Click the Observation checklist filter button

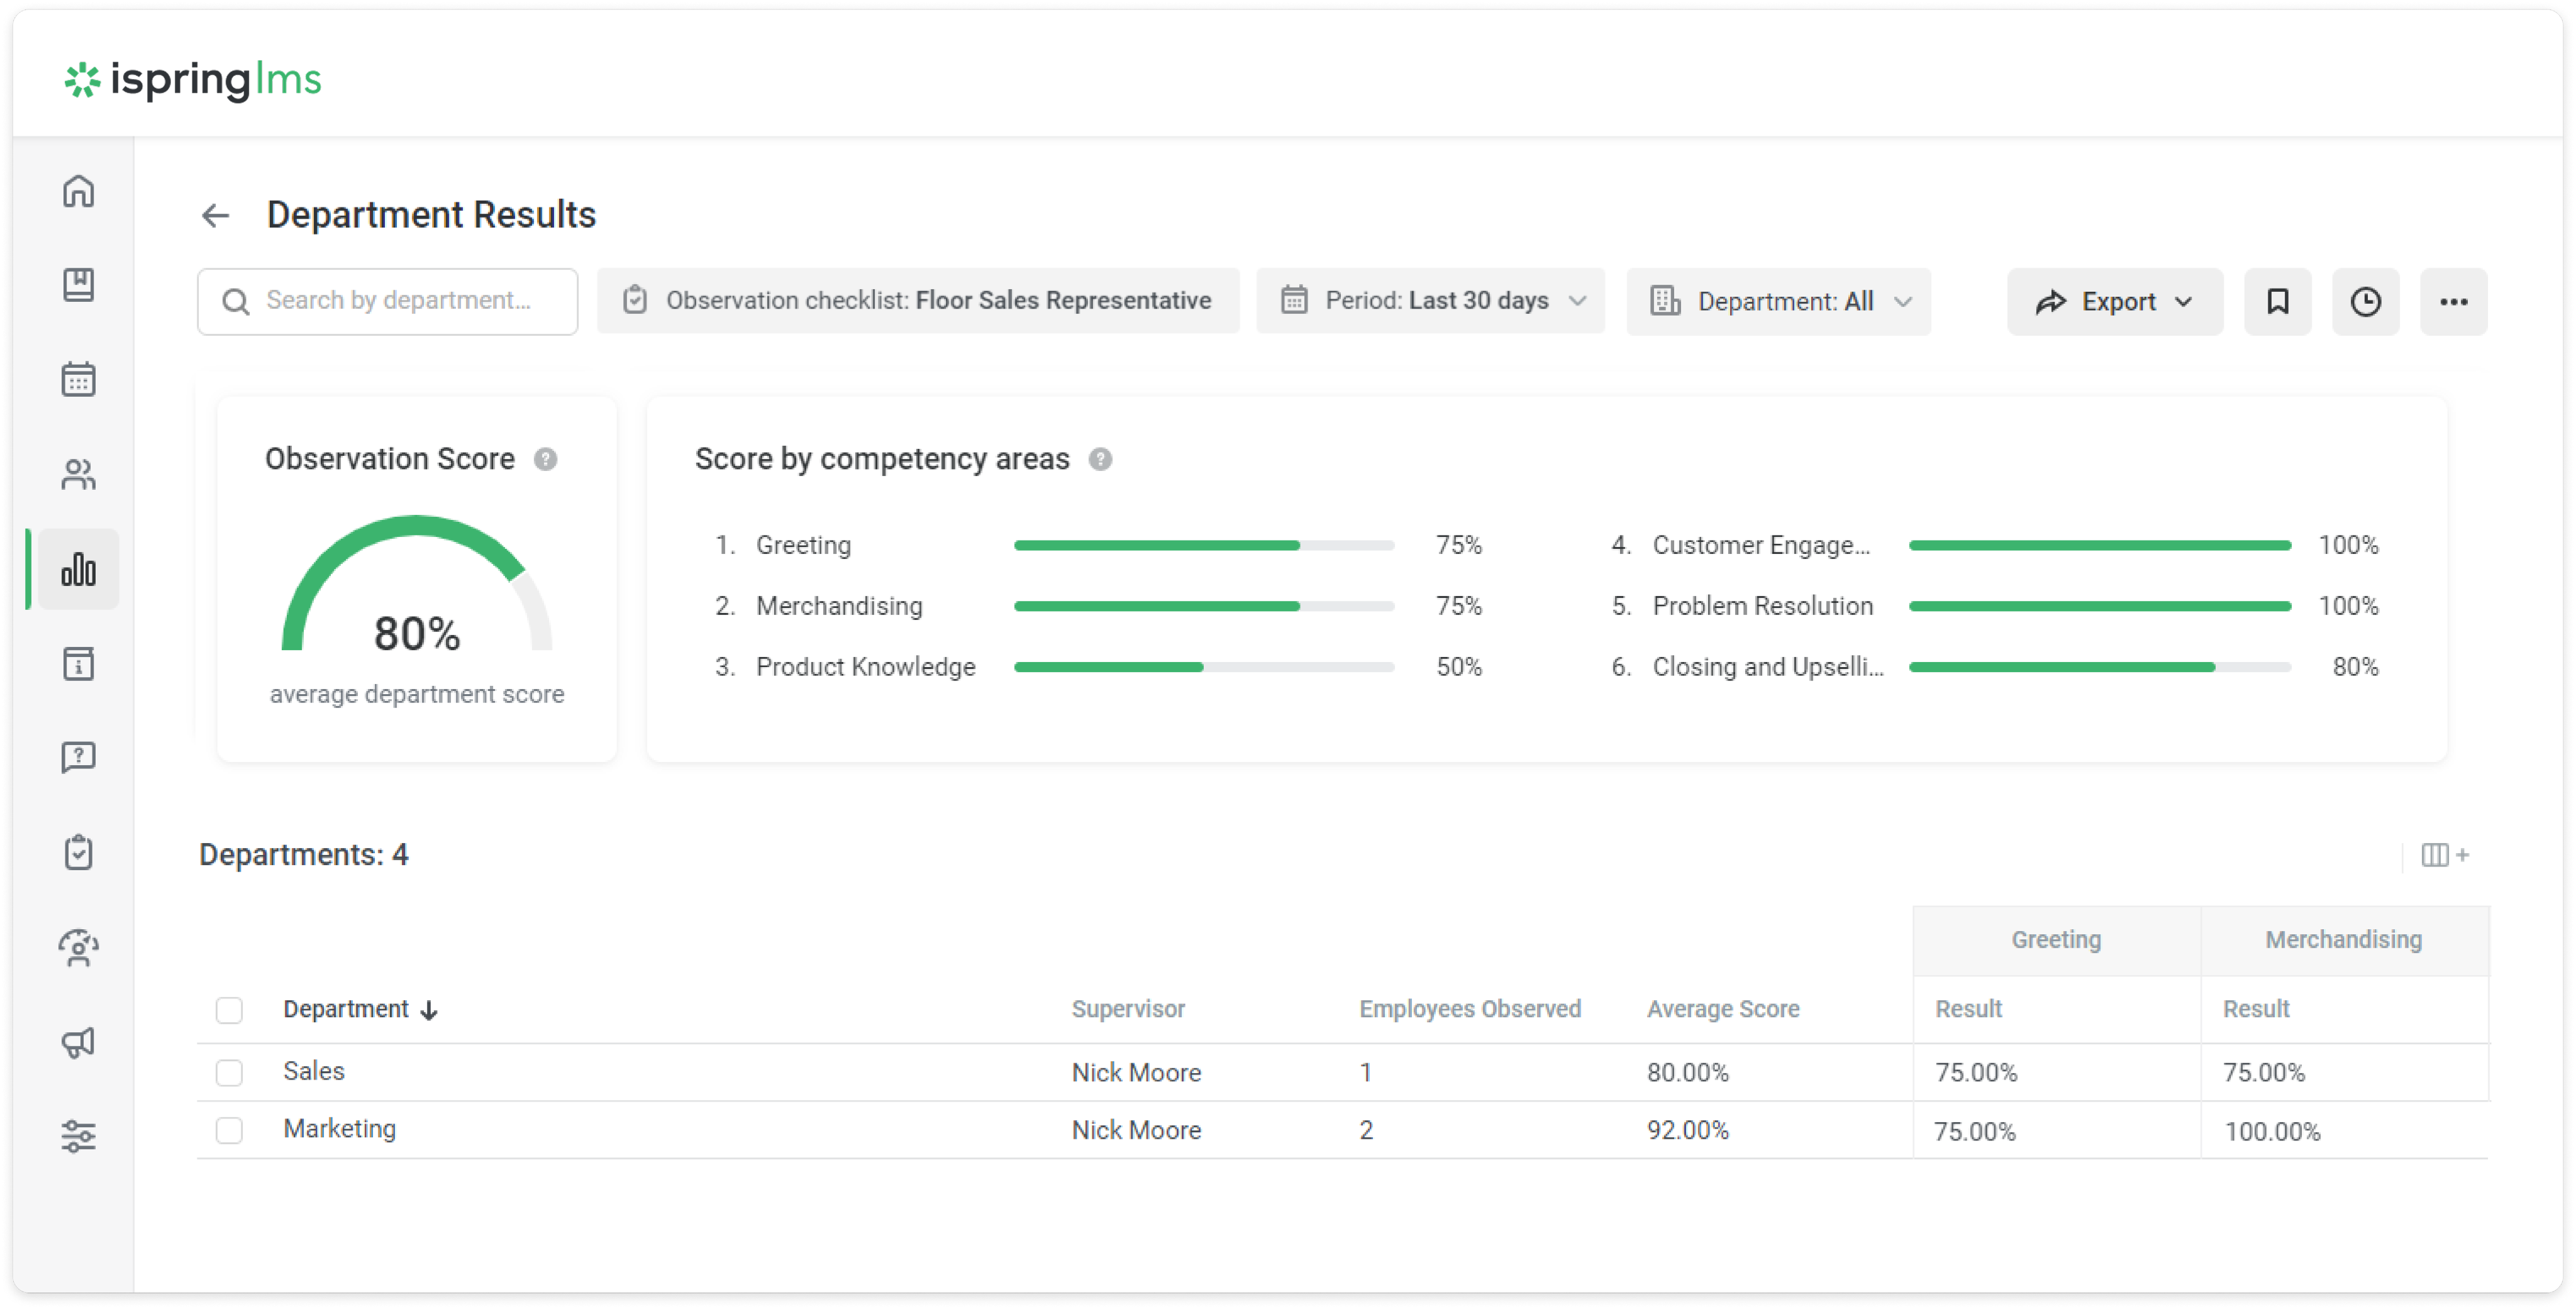(x=917, y=301)
